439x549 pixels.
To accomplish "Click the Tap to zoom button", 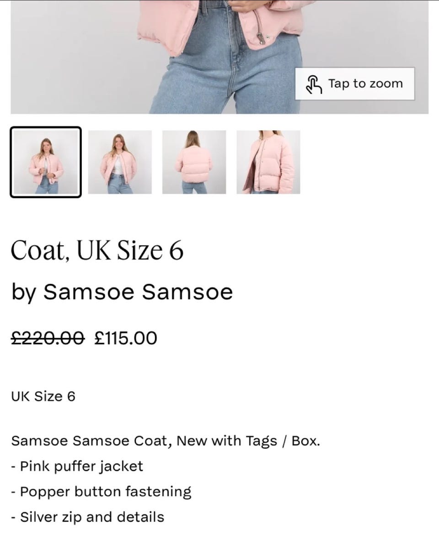I will [x=355, y=84].
